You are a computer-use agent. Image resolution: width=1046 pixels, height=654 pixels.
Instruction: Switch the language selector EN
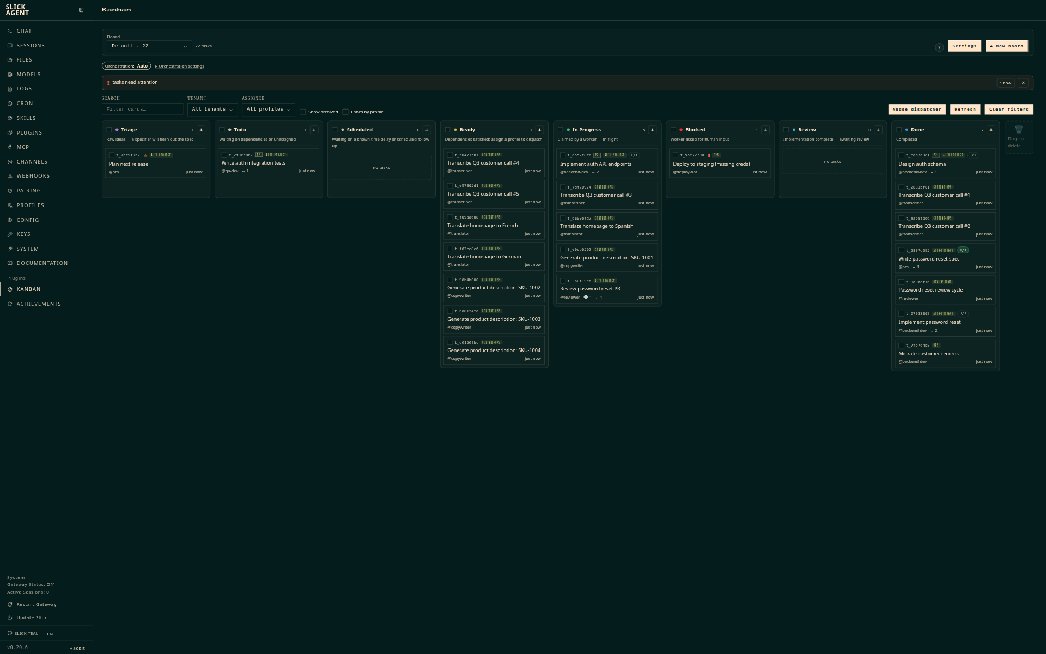50,634
